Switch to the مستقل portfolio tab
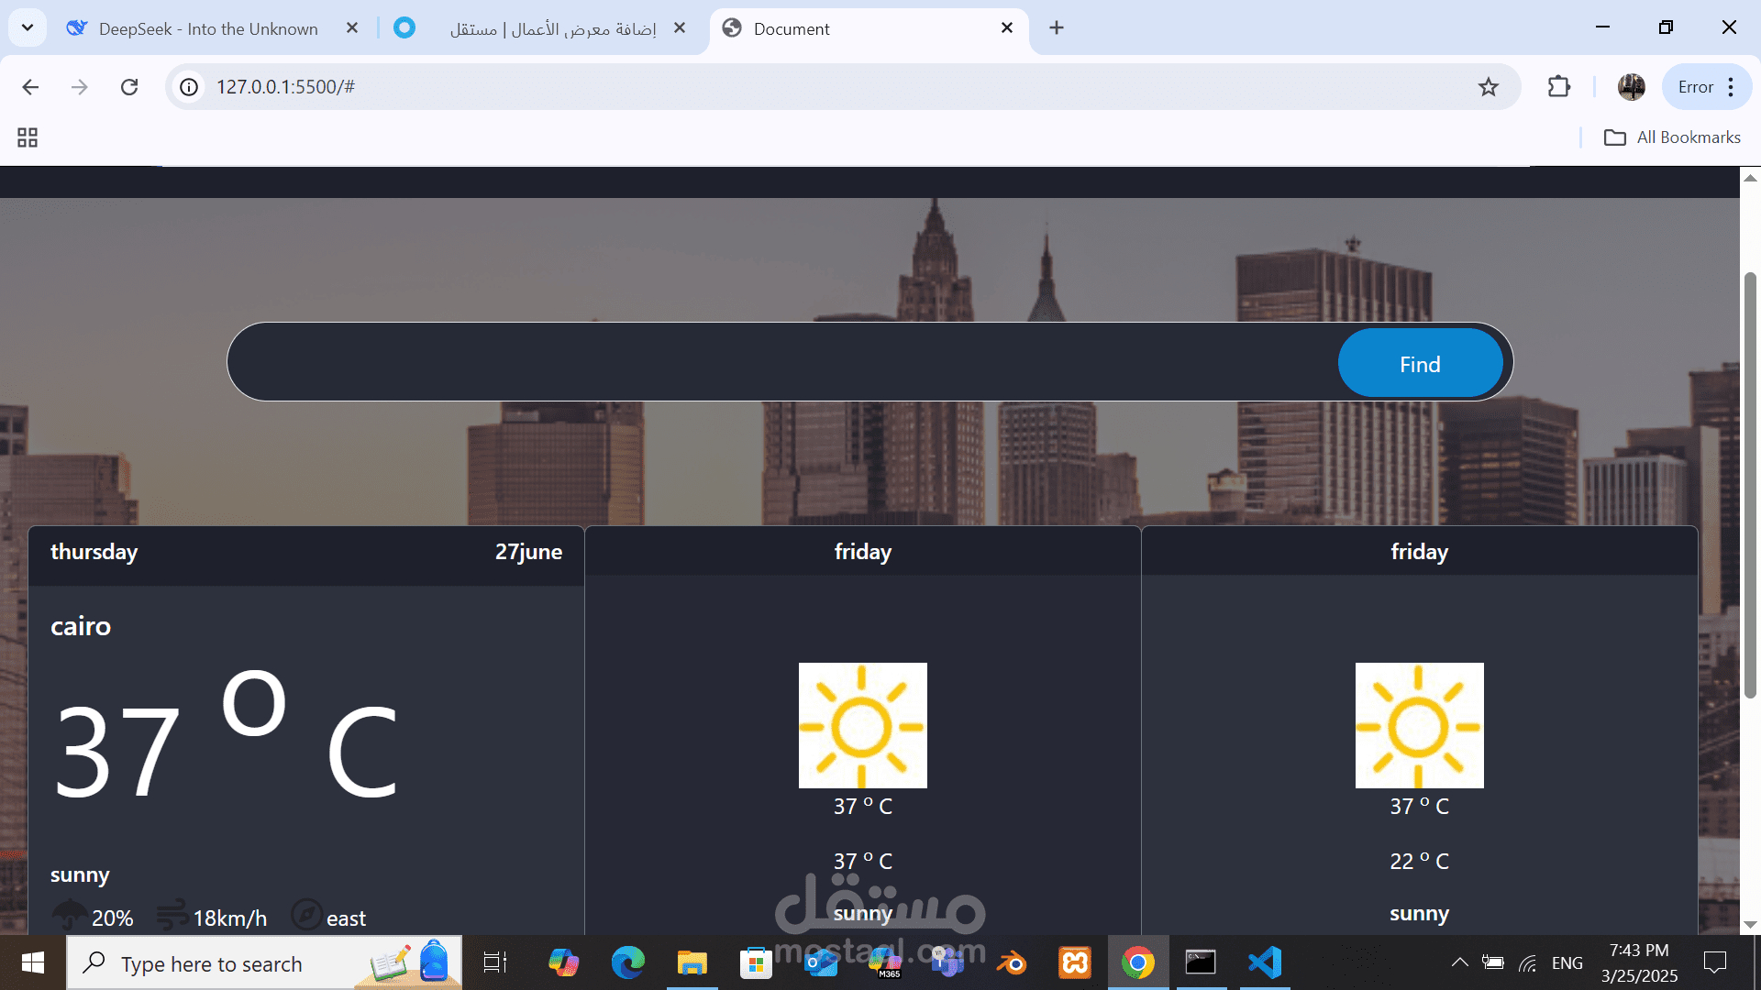 coord(550,29)
